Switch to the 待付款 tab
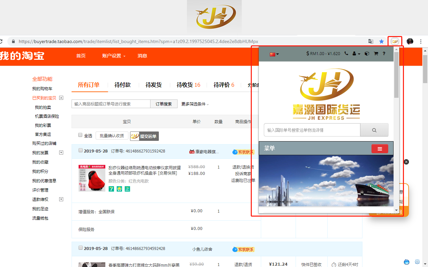The image size is (428, 267). point(122,85)
